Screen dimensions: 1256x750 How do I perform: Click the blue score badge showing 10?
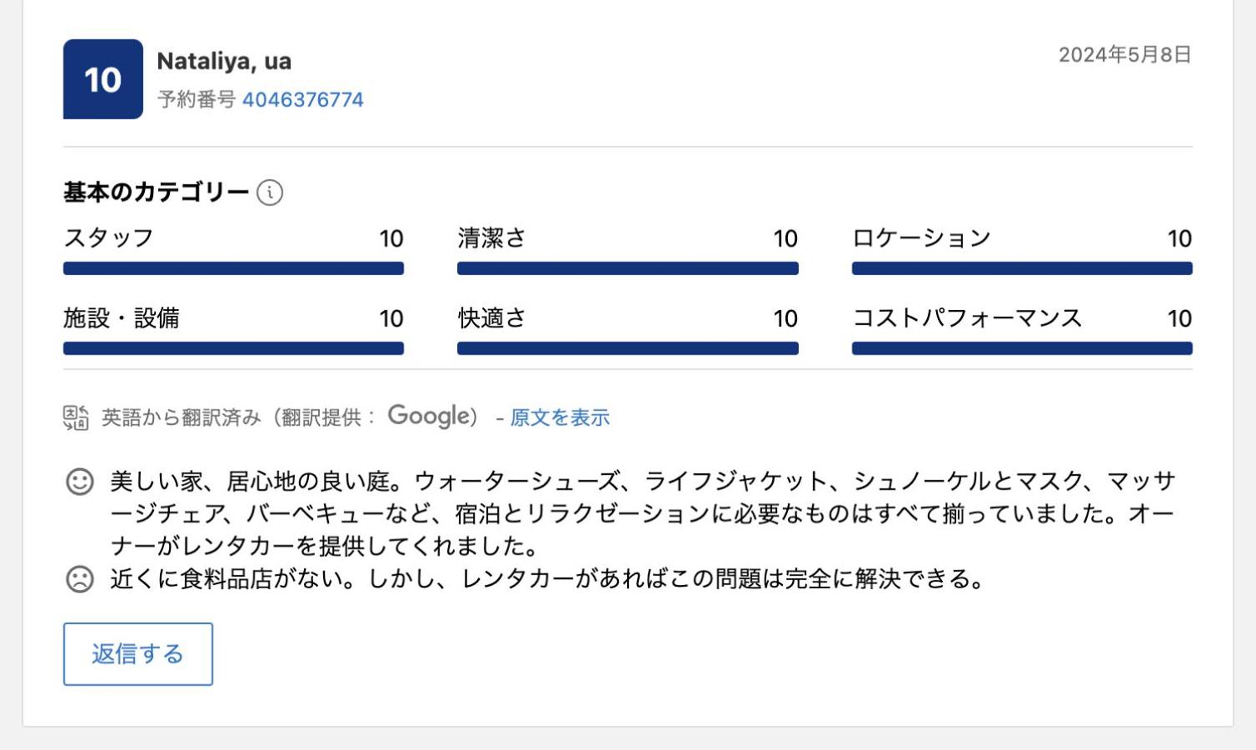click(x=103, y=79)
